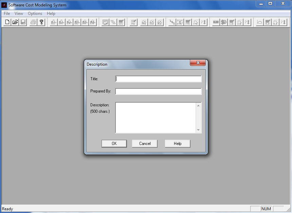
Task: Save using the floppy disk icon
Action: coord(23,22)
